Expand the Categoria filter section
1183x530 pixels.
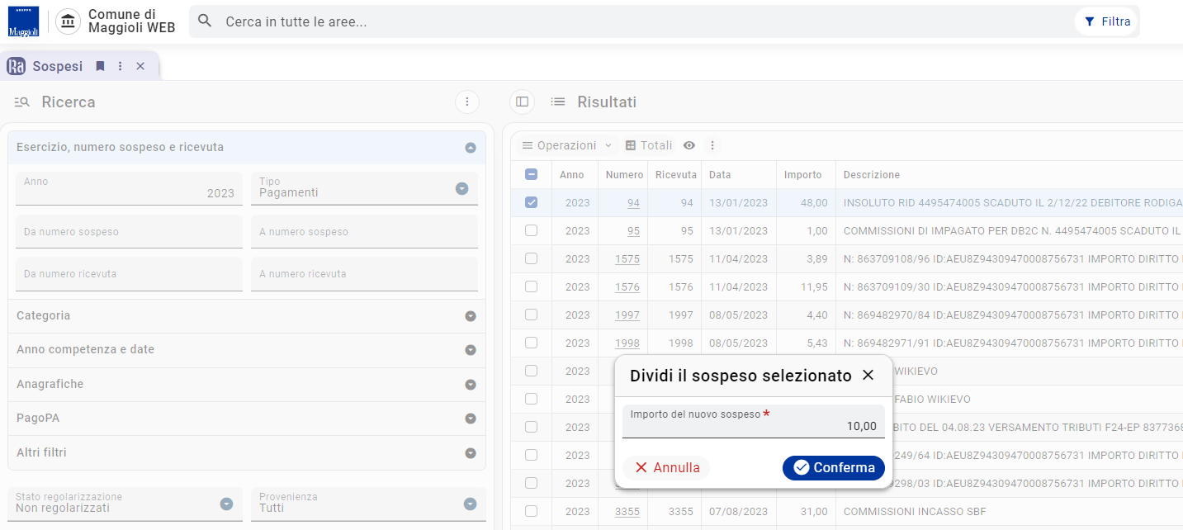(247, 315)
